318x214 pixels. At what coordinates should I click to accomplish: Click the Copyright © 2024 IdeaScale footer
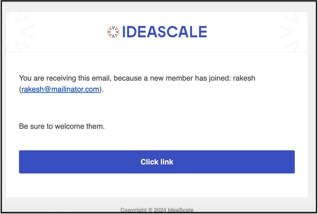pos(157,210)
